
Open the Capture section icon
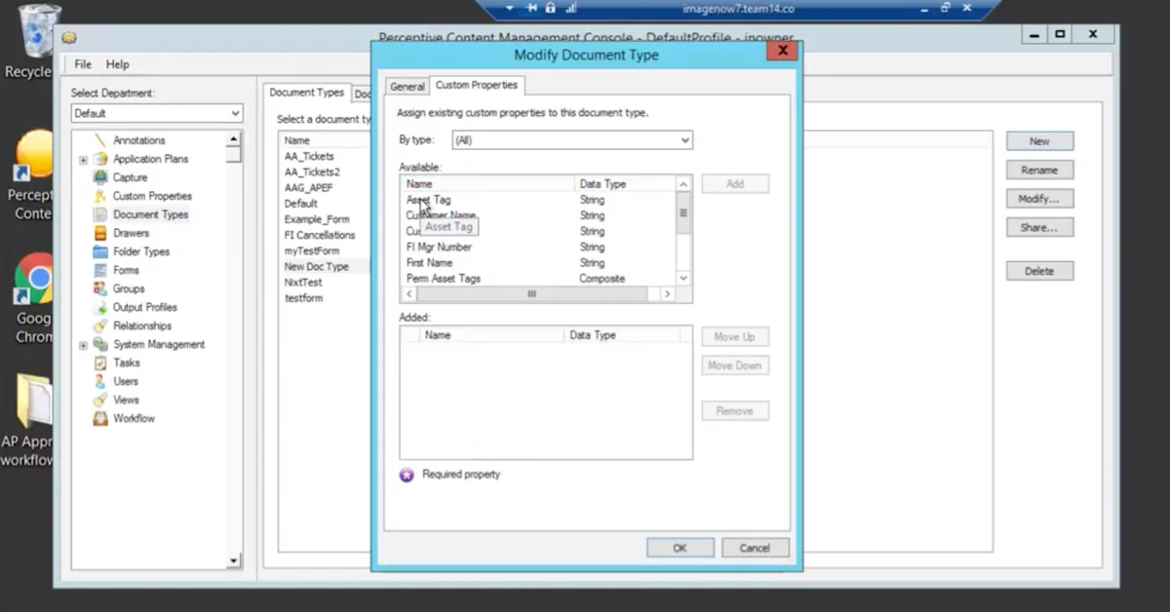pos(100,176)
